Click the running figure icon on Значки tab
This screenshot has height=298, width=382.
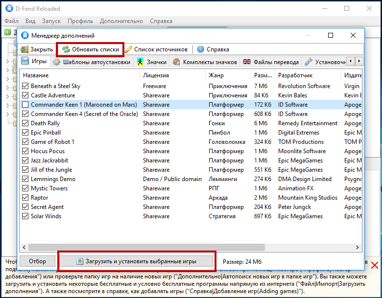click(x=140, y=62)
